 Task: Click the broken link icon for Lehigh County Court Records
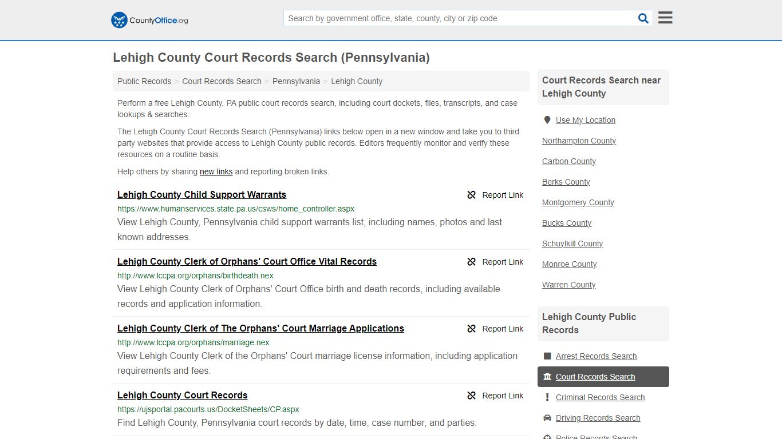(x=472, y=396)
